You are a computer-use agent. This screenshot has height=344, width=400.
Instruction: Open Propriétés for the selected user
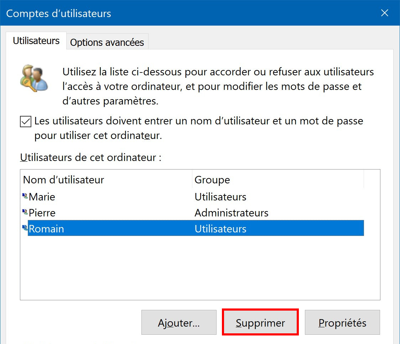click(x=342, y=322)
